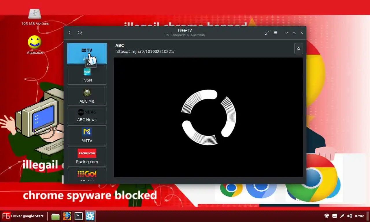This screenshot has width=370, height=222.
Task: Go back with the header arrow
Action: coord(70,33)
